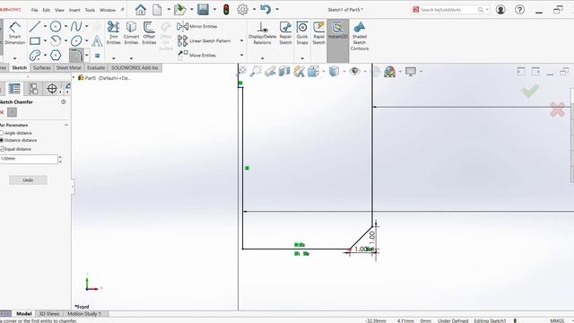This screenshot has width=574, height=323.
Task: Select Distance-distance radio option
Action: point(18,140)
